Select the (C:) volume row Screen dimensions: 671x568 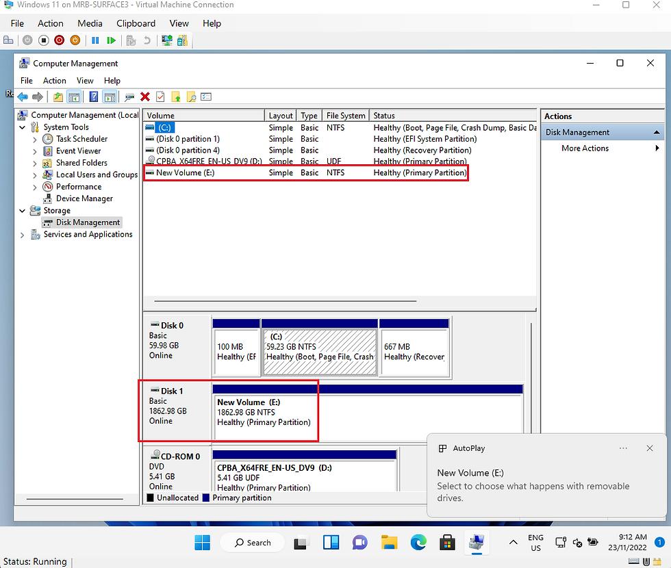[x=340, y=127]
